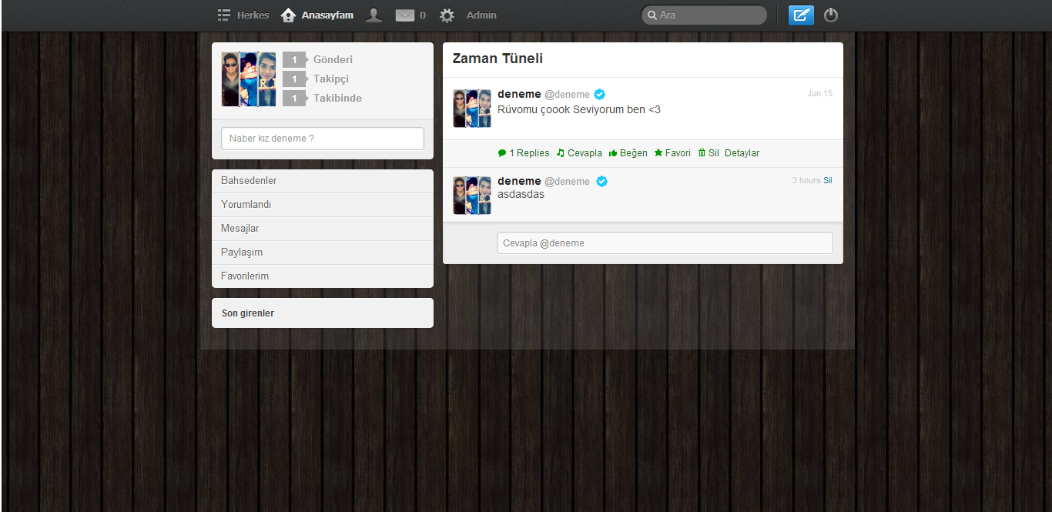Open @deneme's profile link
This screenshot has width=1052, height=512.
[568, 93]
